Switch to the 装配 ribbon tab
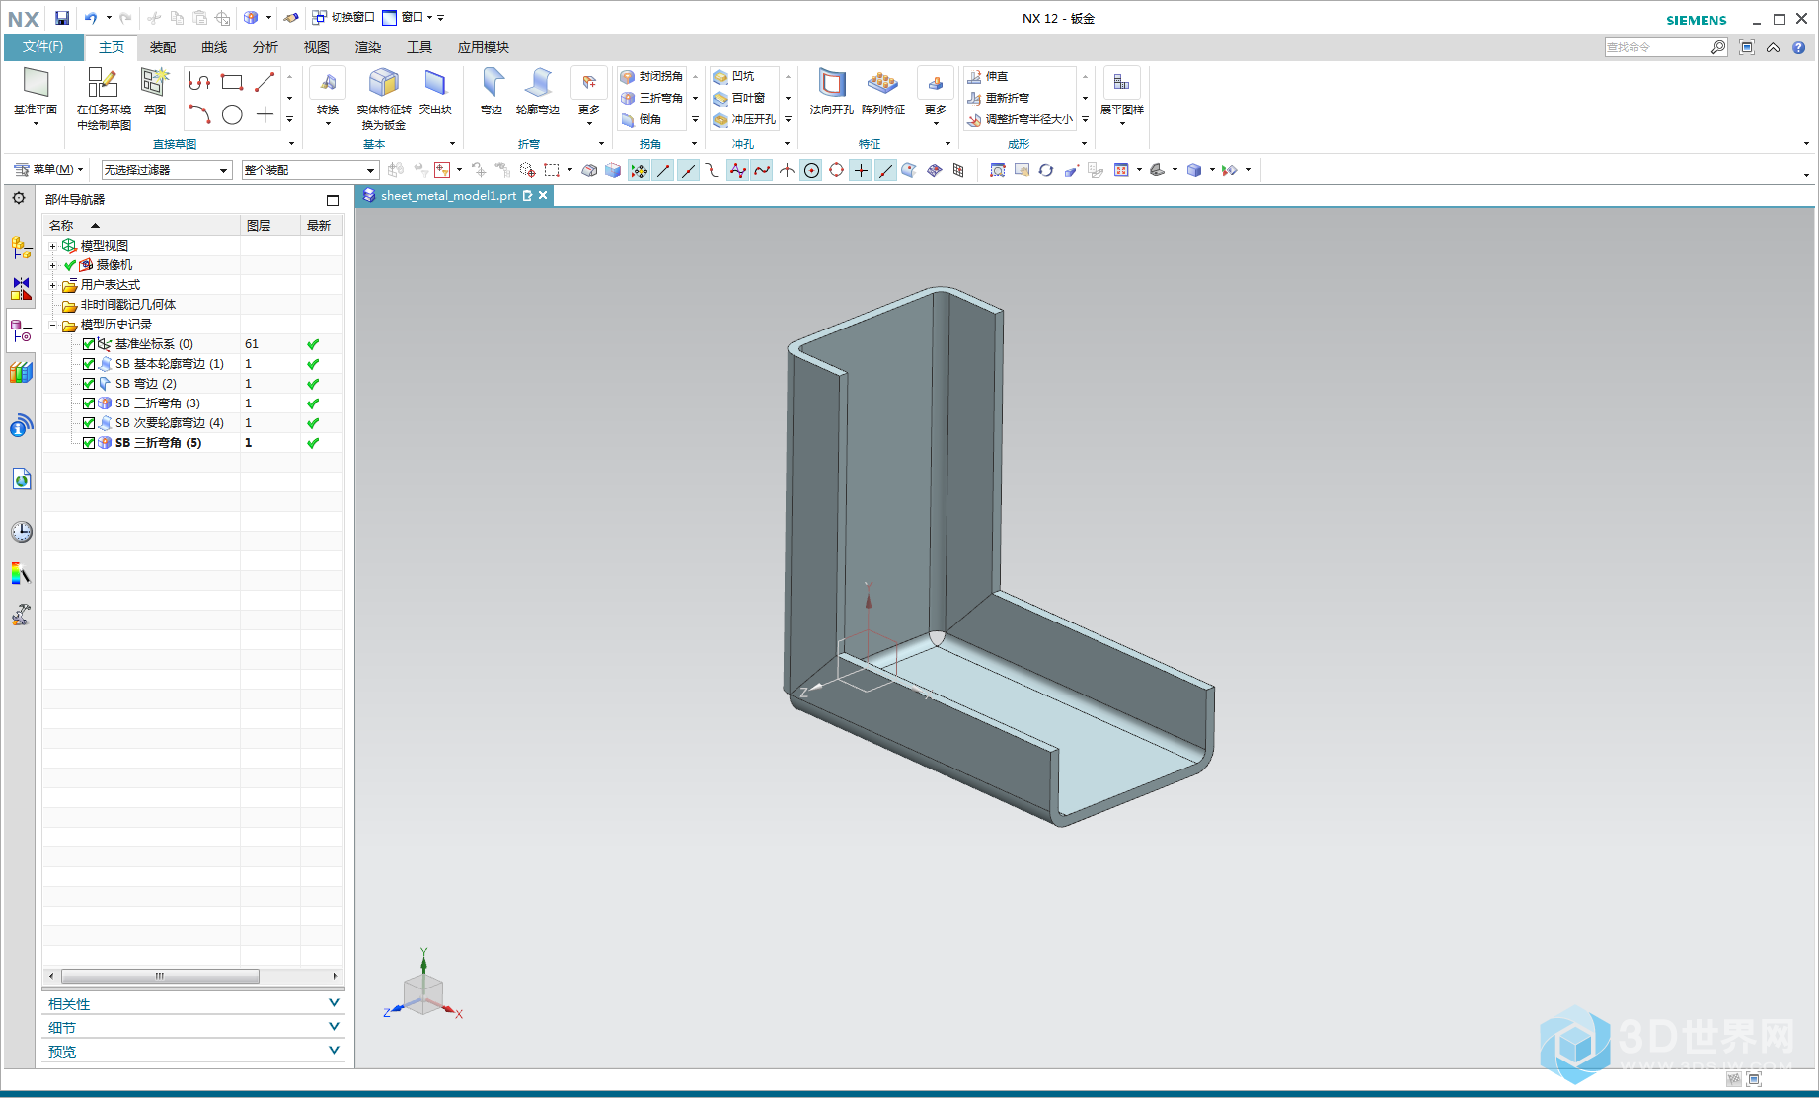 pos(163,47)
